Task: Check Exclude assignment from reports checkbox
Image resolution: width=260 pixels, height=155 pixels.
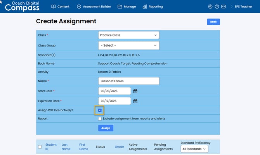Action: point(100,119)
